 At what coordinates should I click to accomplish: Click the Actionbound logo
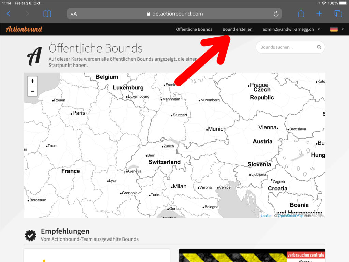tap(24, 29)
